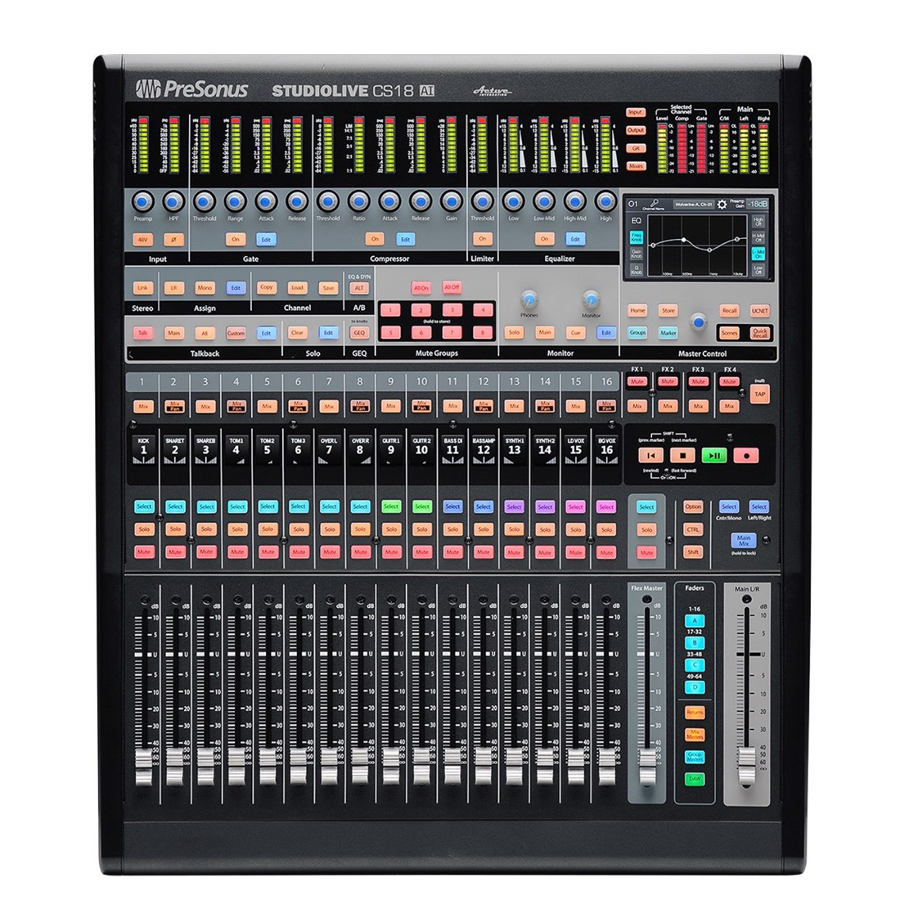Set the meters to Mixes mode
This screenshot has height=900, width=900.
(636, 166)
